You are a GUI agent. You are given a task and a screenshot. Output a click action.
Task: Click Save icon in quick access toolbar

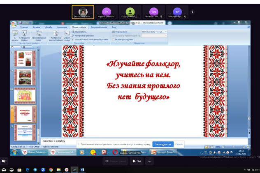click(x=21, y=23)
